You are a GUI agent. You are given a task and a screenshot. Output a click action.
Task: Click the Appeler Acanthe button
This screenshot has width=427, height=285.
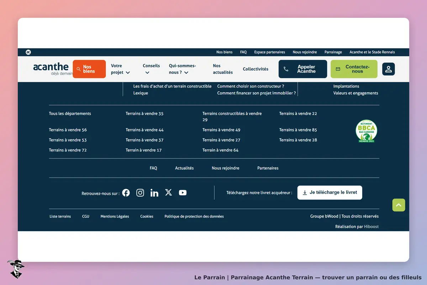click(x=303, y=69)
